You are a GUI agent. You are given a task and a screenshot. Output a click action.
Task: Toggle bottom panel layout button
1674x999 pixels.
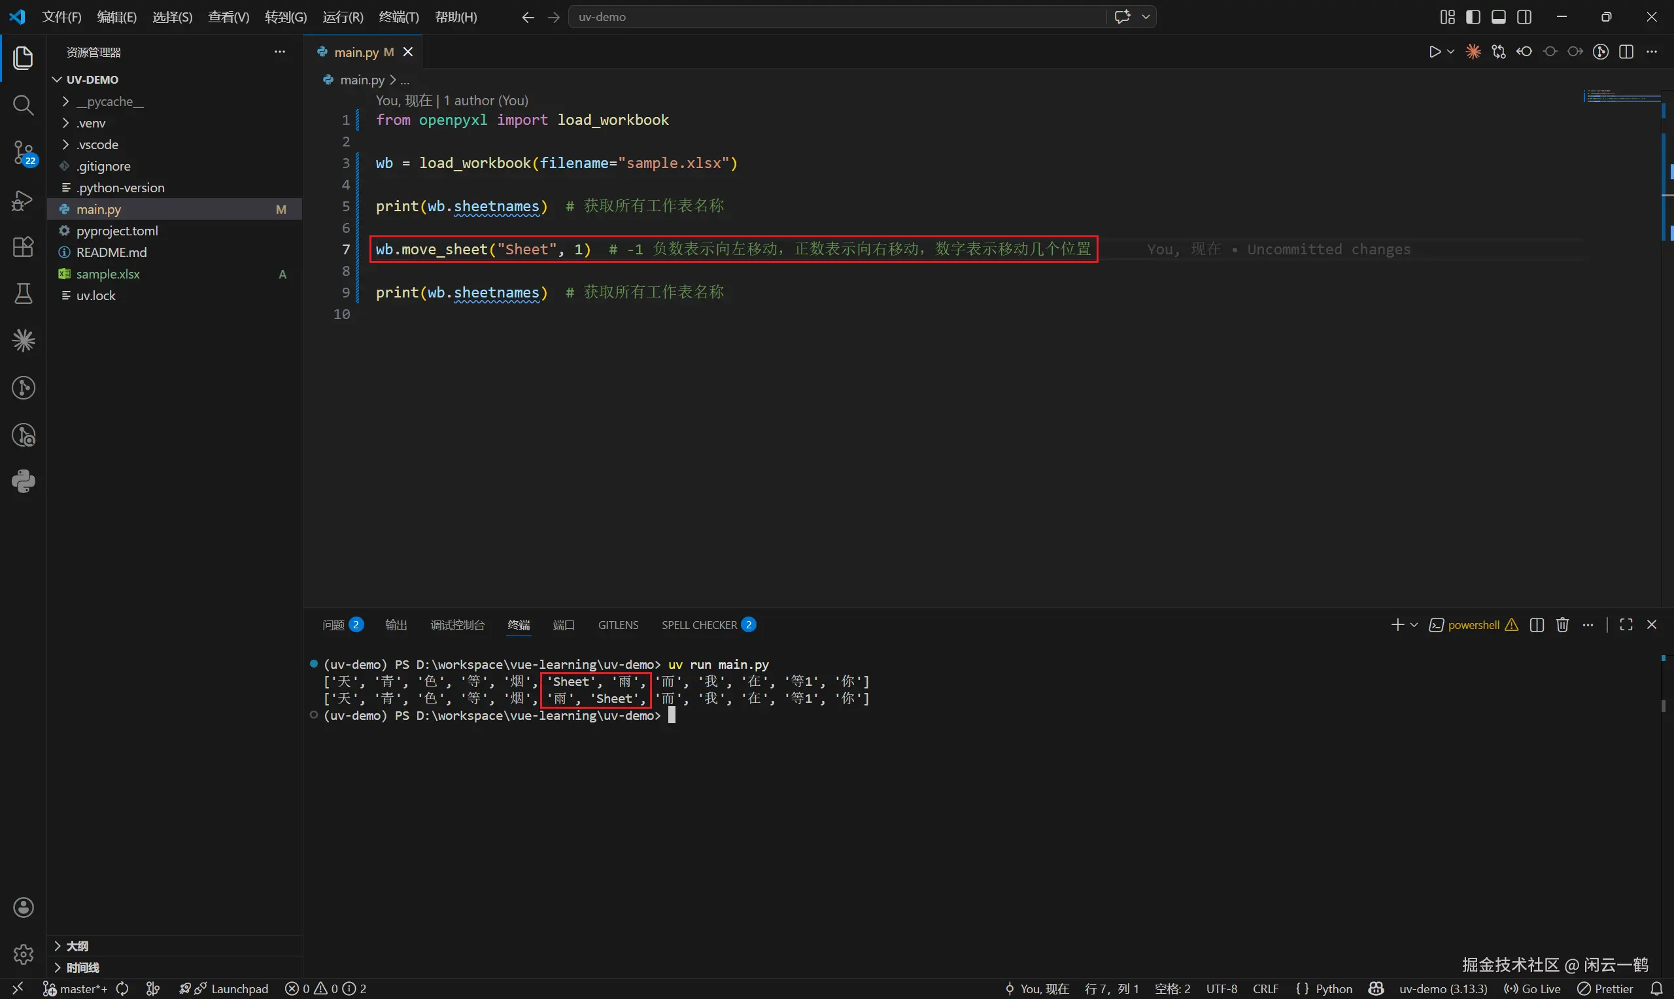[x=1498, y=17]
